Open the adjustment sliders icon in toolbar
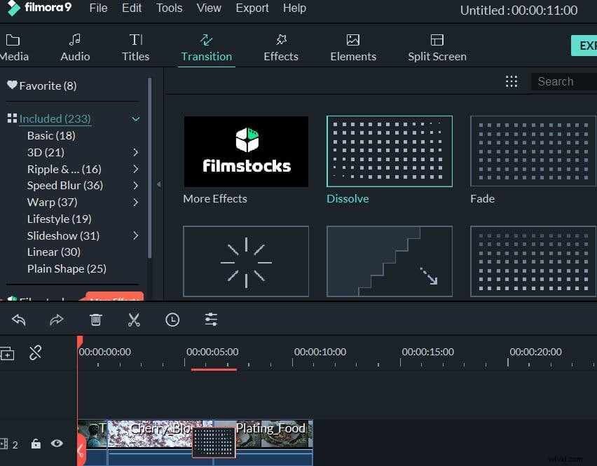The height and width of the screenshot is (466, 597). (211, 320)
